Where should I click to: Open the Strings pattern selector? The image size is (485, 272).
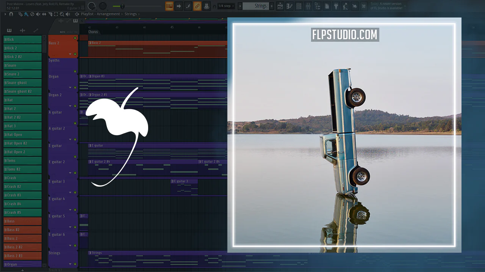(256, 6)
